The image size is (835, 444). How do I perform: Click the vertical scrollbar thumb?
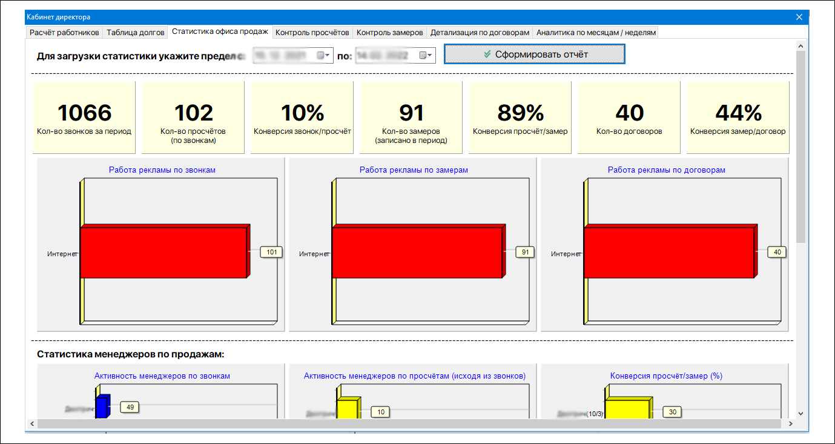pyautogui.click(x=801, y=147)
